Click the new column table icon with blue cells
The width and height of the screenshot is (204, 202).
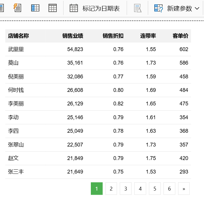click(x=35, y=8)
